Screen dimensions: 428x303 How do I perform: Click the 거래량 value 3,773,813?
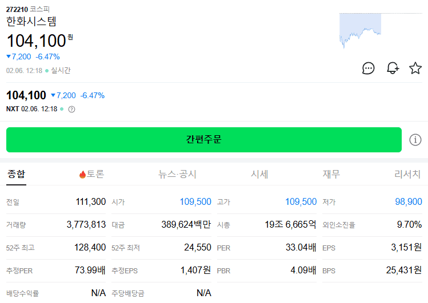(x=86, y=224)
